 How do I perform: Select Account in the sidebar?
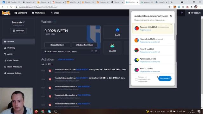coord(18,41)
